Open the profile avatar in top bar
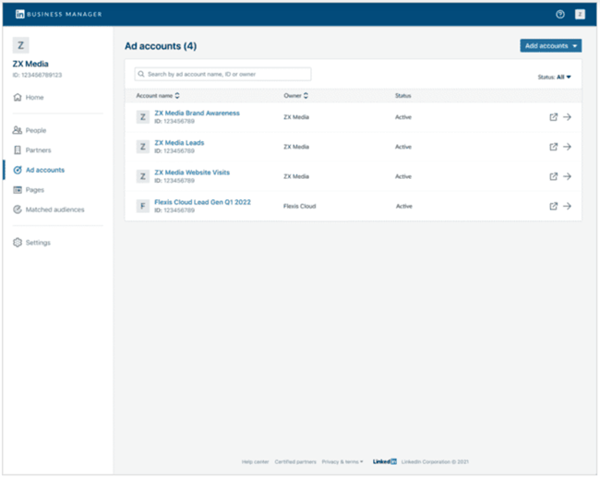The height and width of the screenshot is (478, 600). point(580,15)
